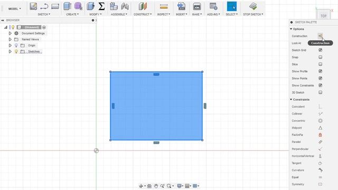Apply the Curvature constraint
The width and height of the screenshot is (338, 190).
321,170
